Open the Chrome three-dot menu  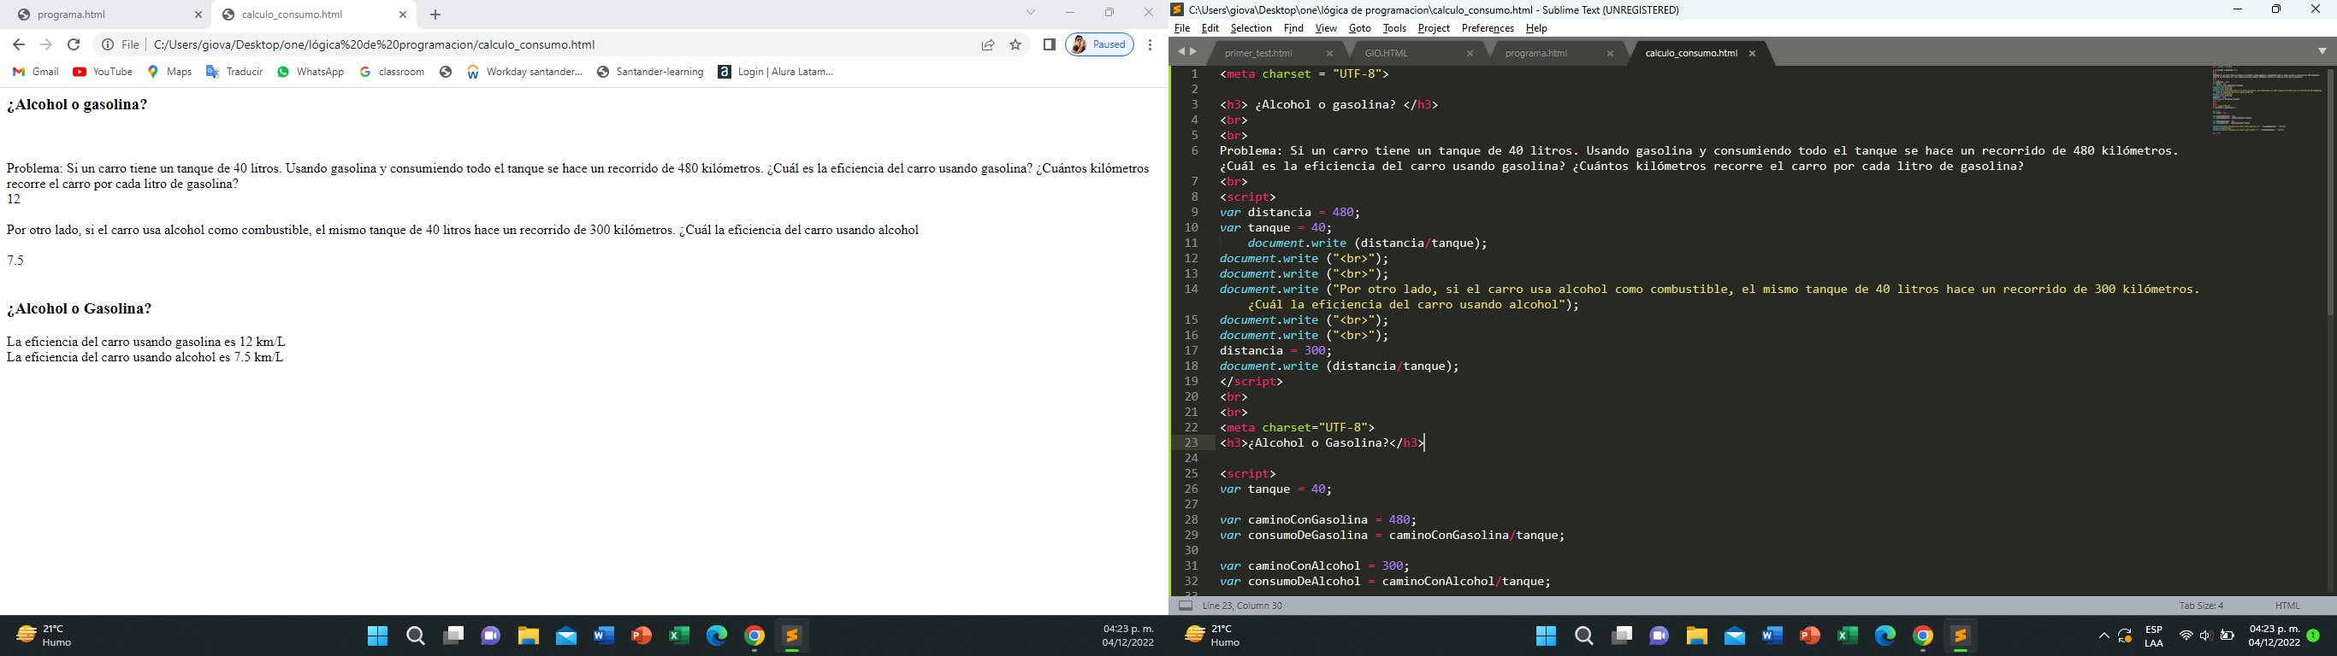pyautogui.click(x=1150, y=44)
